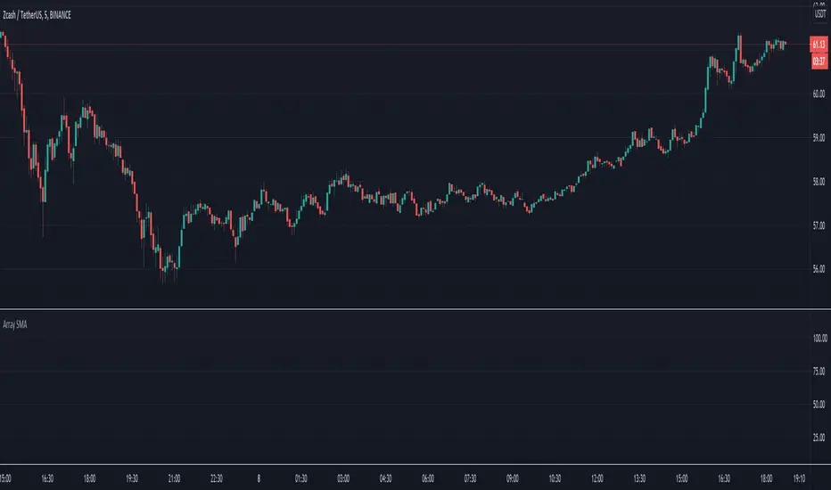Click the 58.00 price scale label
Screen dimensions: 831x490
coord(817,182)
